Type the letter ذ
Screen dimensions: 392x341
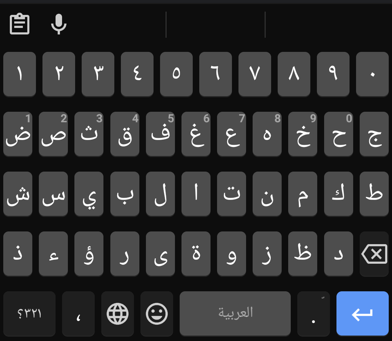17,254
